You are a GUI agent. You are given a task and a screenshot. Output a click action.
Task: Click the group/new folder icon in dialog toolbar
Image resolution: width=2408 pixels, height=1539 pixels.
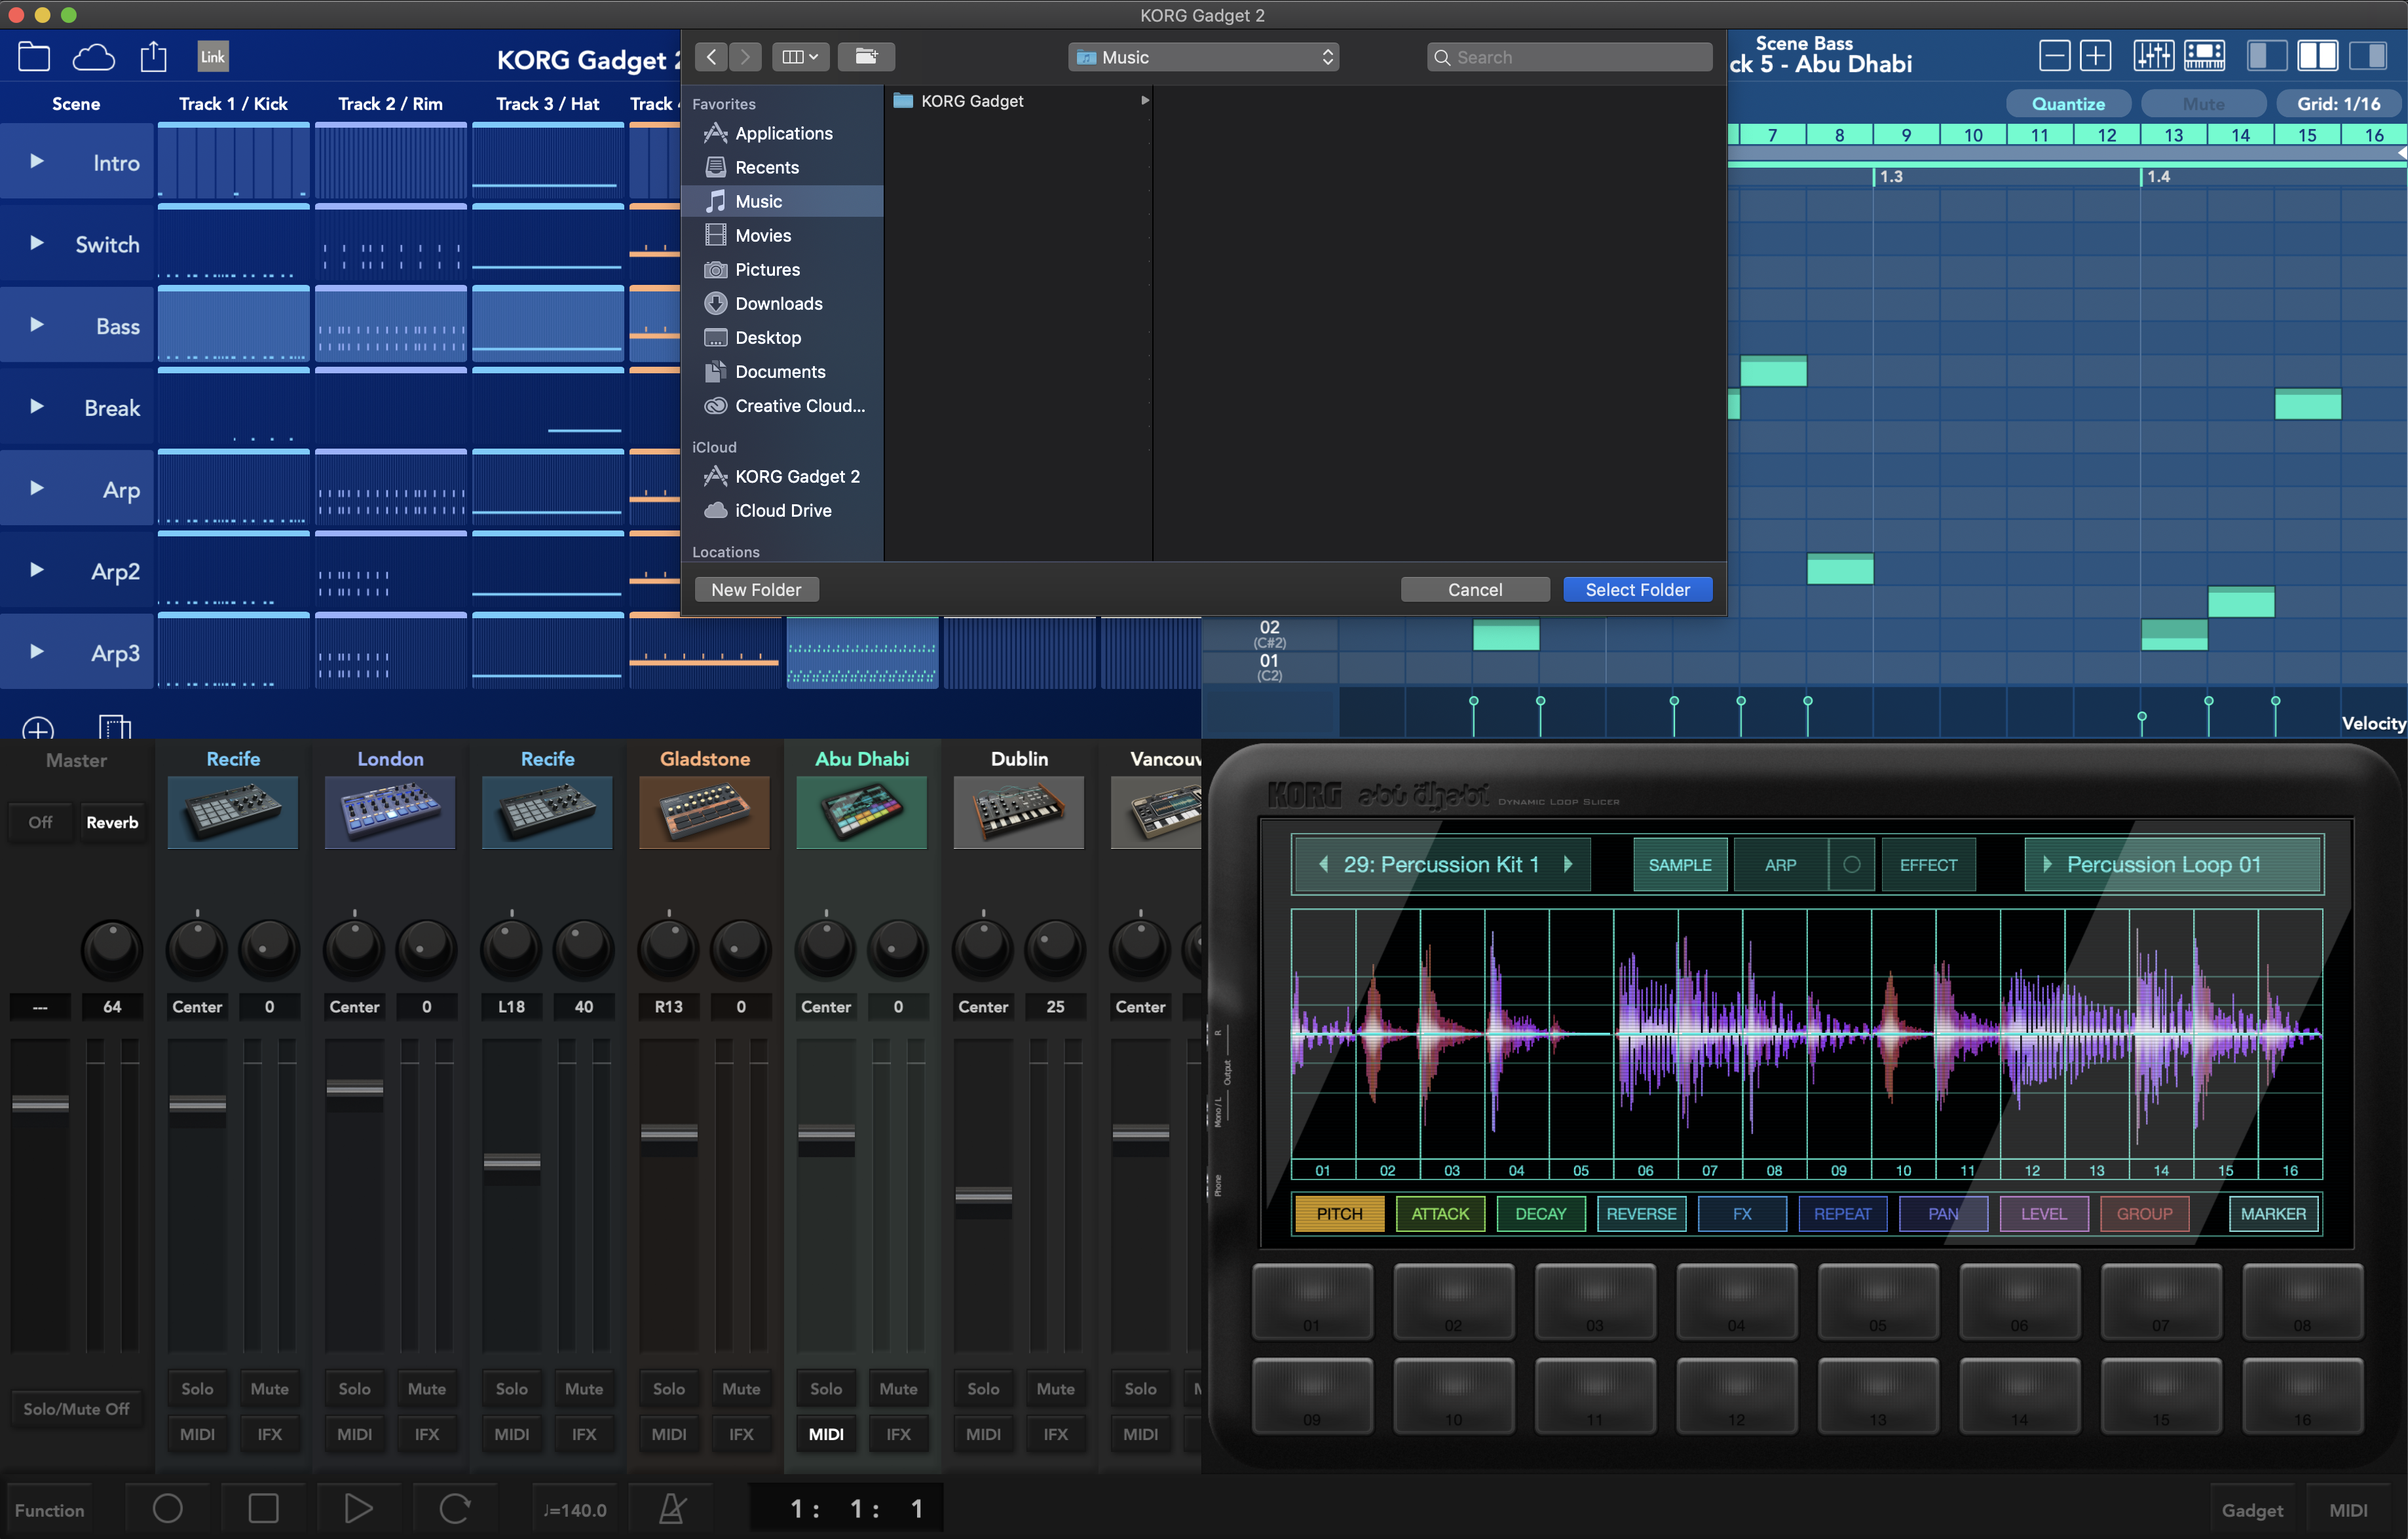pyautogui.click(x=866, y=57)
